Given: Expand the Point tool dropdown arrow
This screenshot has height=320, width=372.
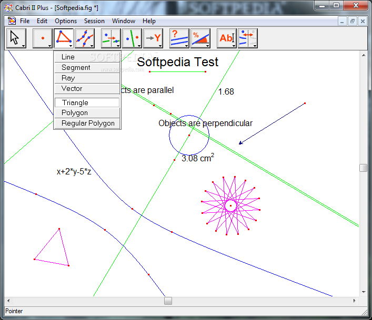Looking at the screenshot, I should click(x=49, y=46).
